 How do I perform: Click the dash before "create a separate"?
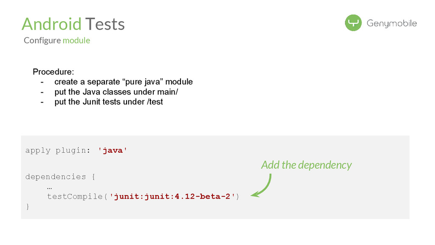[x=42, y=81]
